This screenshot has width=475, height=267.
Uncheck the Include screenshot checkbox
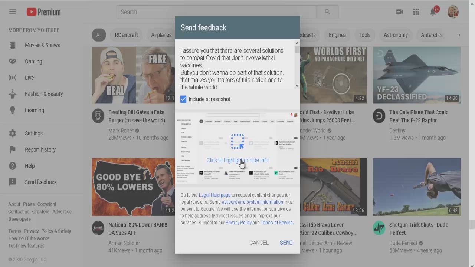coord(183,99)
